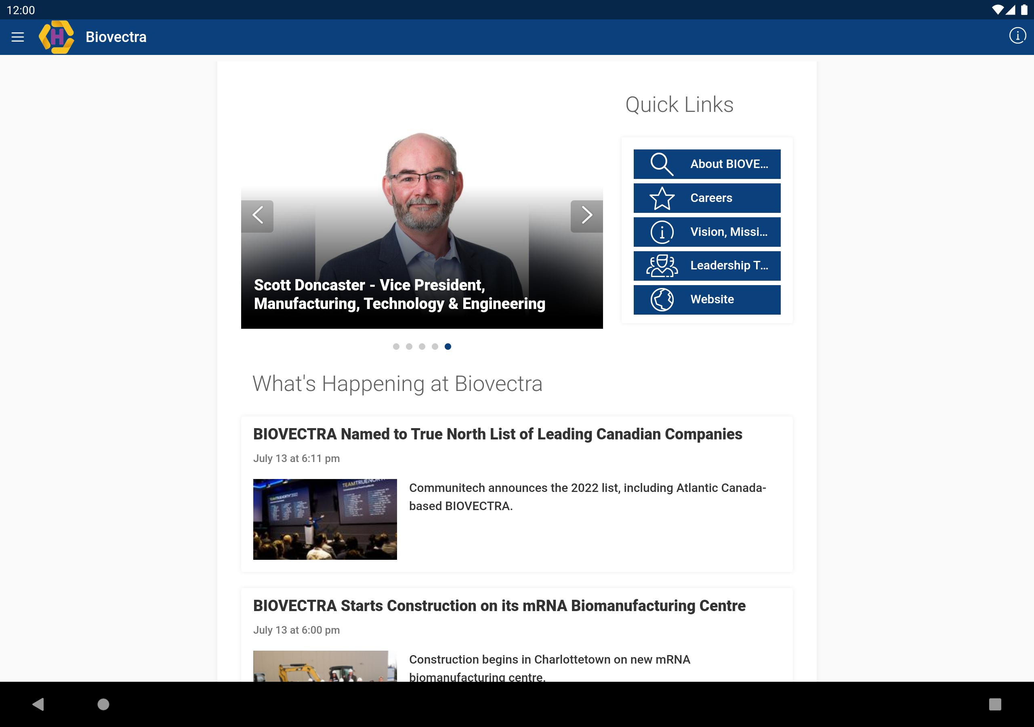Image resolution: width=1034 pixels, height=727 pixels.
Task: Open the True North conference photo thumbnail
Action: (x=325, y=519)
